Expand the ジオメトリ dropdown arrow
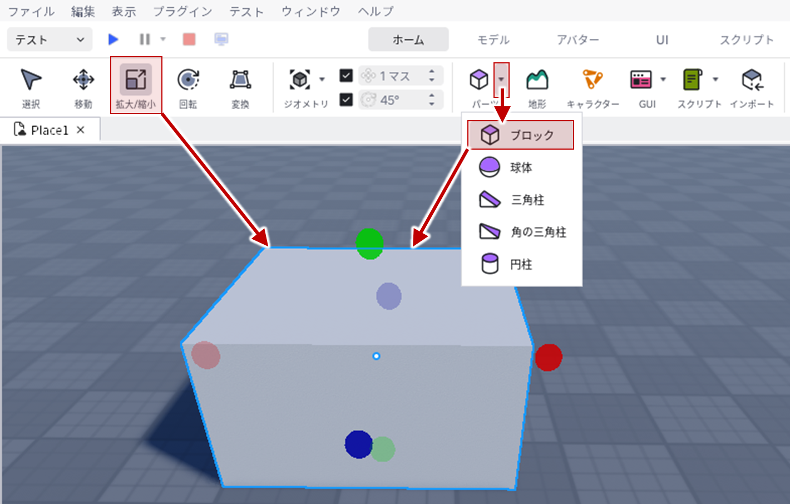 [x=322, y=80]
